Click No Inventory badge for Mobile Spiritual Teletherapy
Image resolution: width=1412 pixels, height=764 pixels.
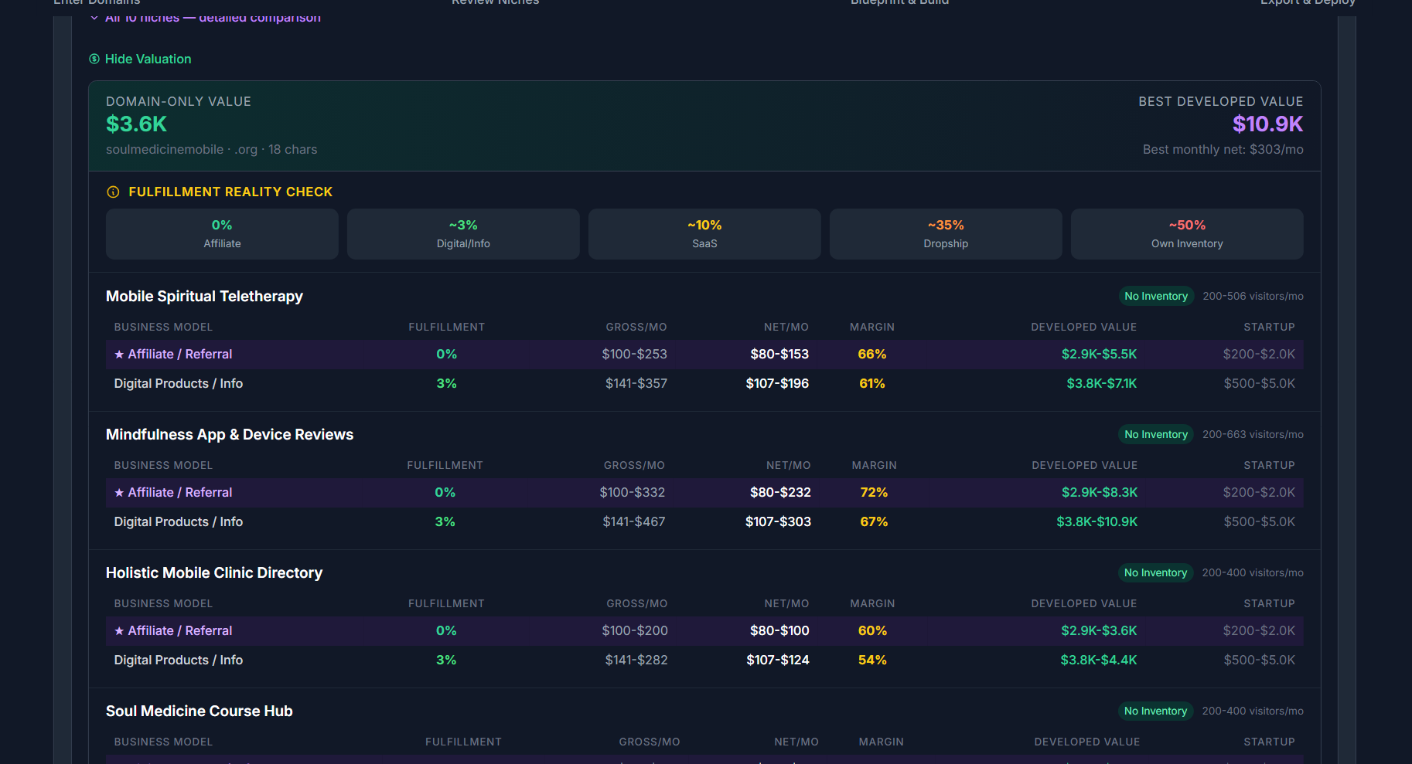[x=1155, y=297]
